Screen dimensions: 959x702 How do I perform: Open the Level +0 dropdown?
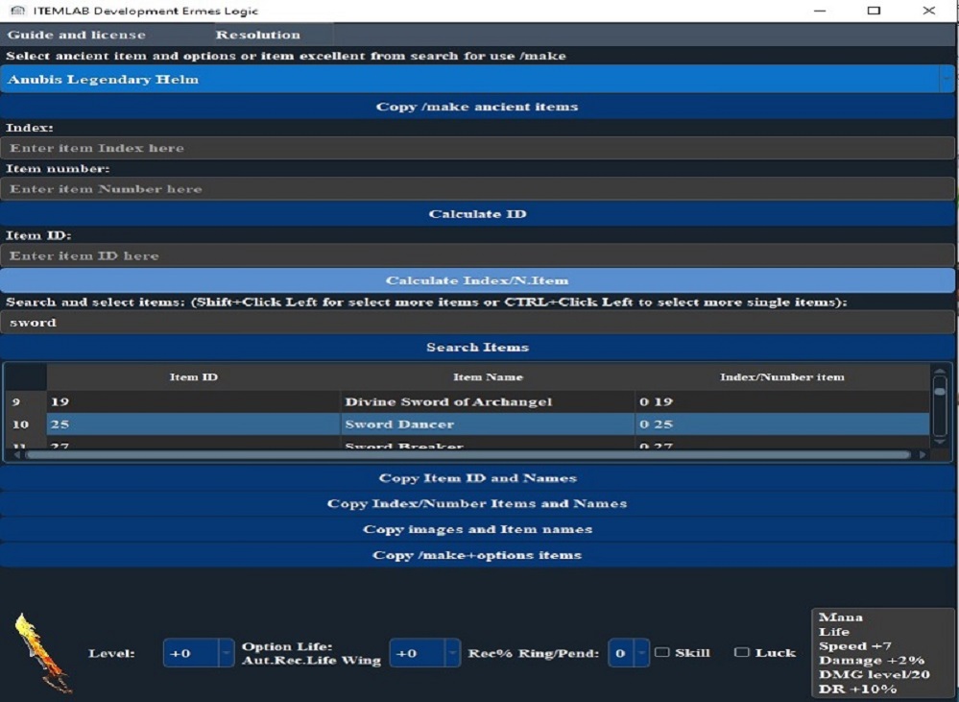pyautogui.click(x=226, y=653)
